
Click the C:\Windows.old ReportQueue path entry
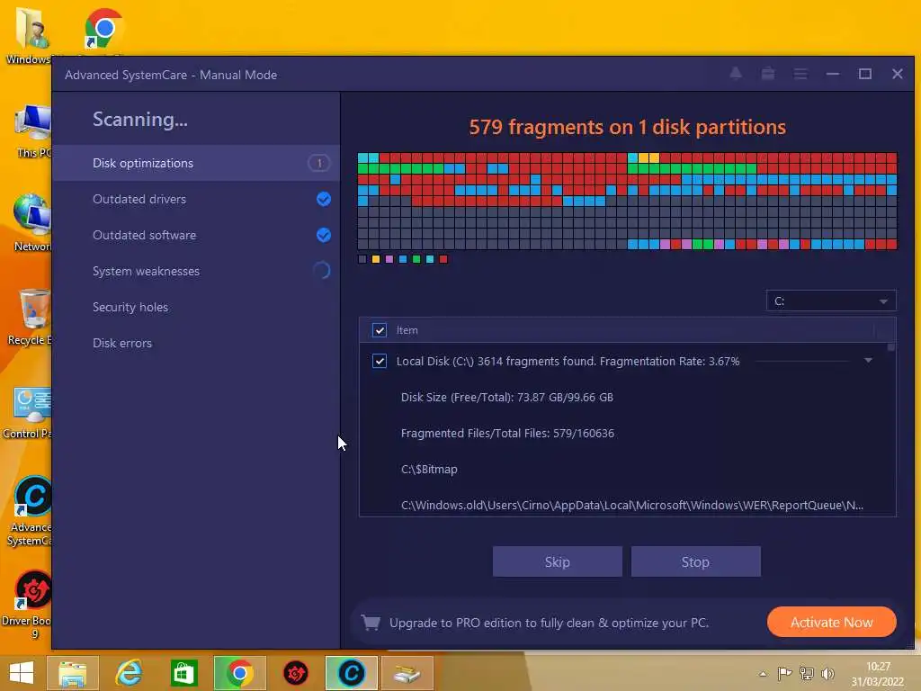pyautogui.click(x=632, y=505)
